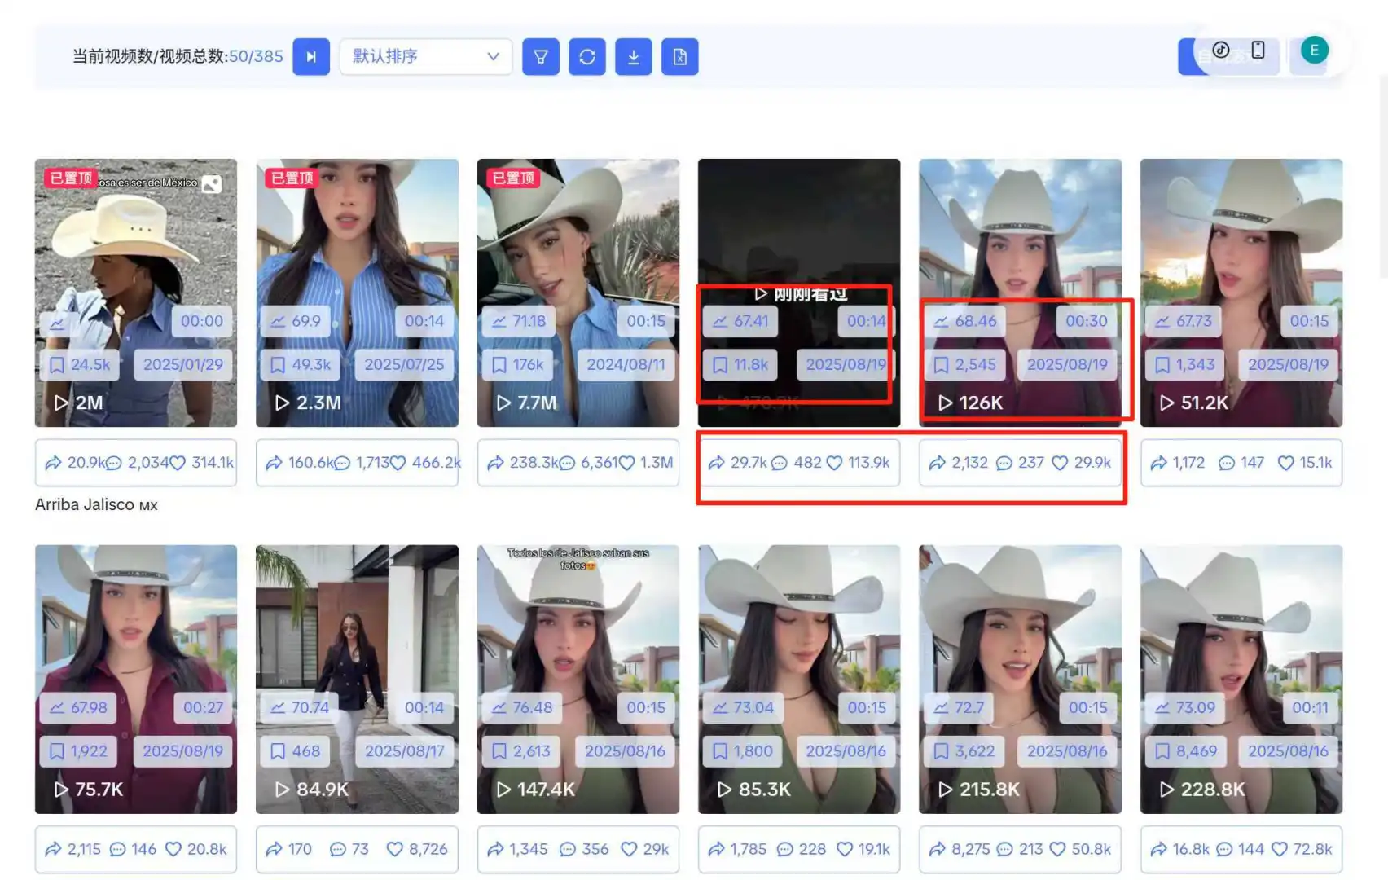The image size is (1388, 880).
Task: Click the image icon on the 2M video
Action: [212, 184]
